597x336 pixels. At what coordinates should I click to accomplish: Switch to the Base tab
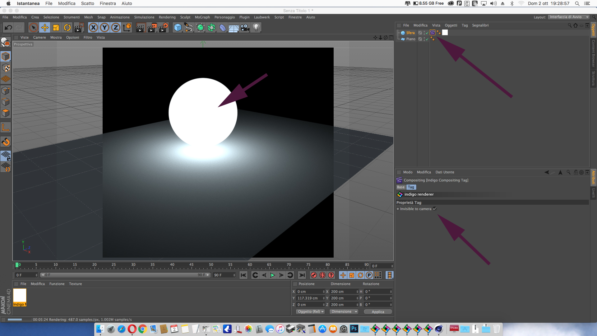pos(400,187)
